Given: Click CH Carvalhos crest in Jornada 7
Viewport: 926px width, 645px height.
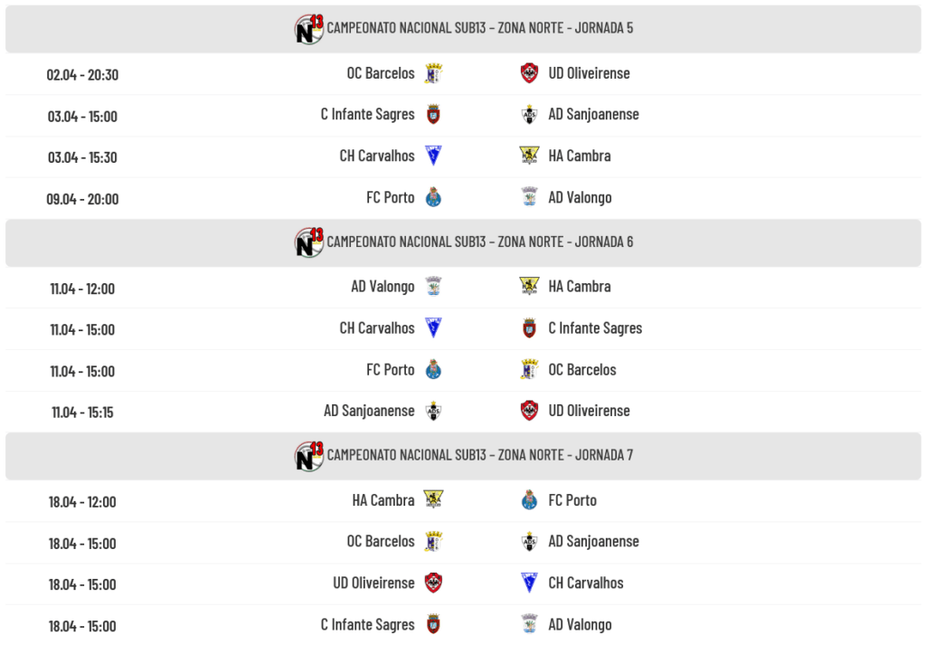Looking at the screenshot, I should [x=529, y=583].
